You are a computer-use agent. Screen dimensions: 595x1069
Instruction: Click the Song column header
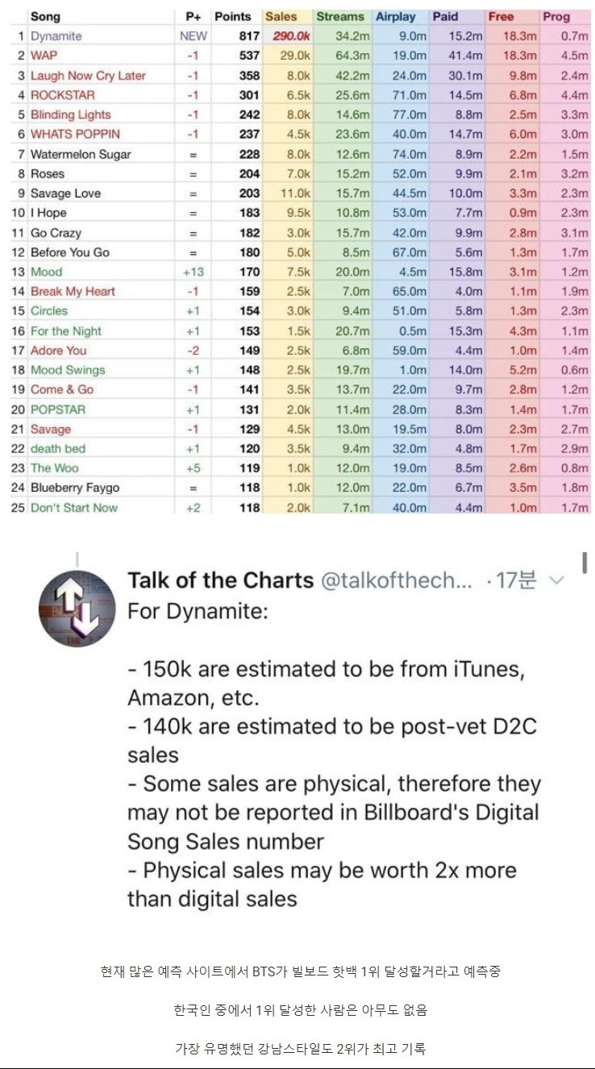45,16
